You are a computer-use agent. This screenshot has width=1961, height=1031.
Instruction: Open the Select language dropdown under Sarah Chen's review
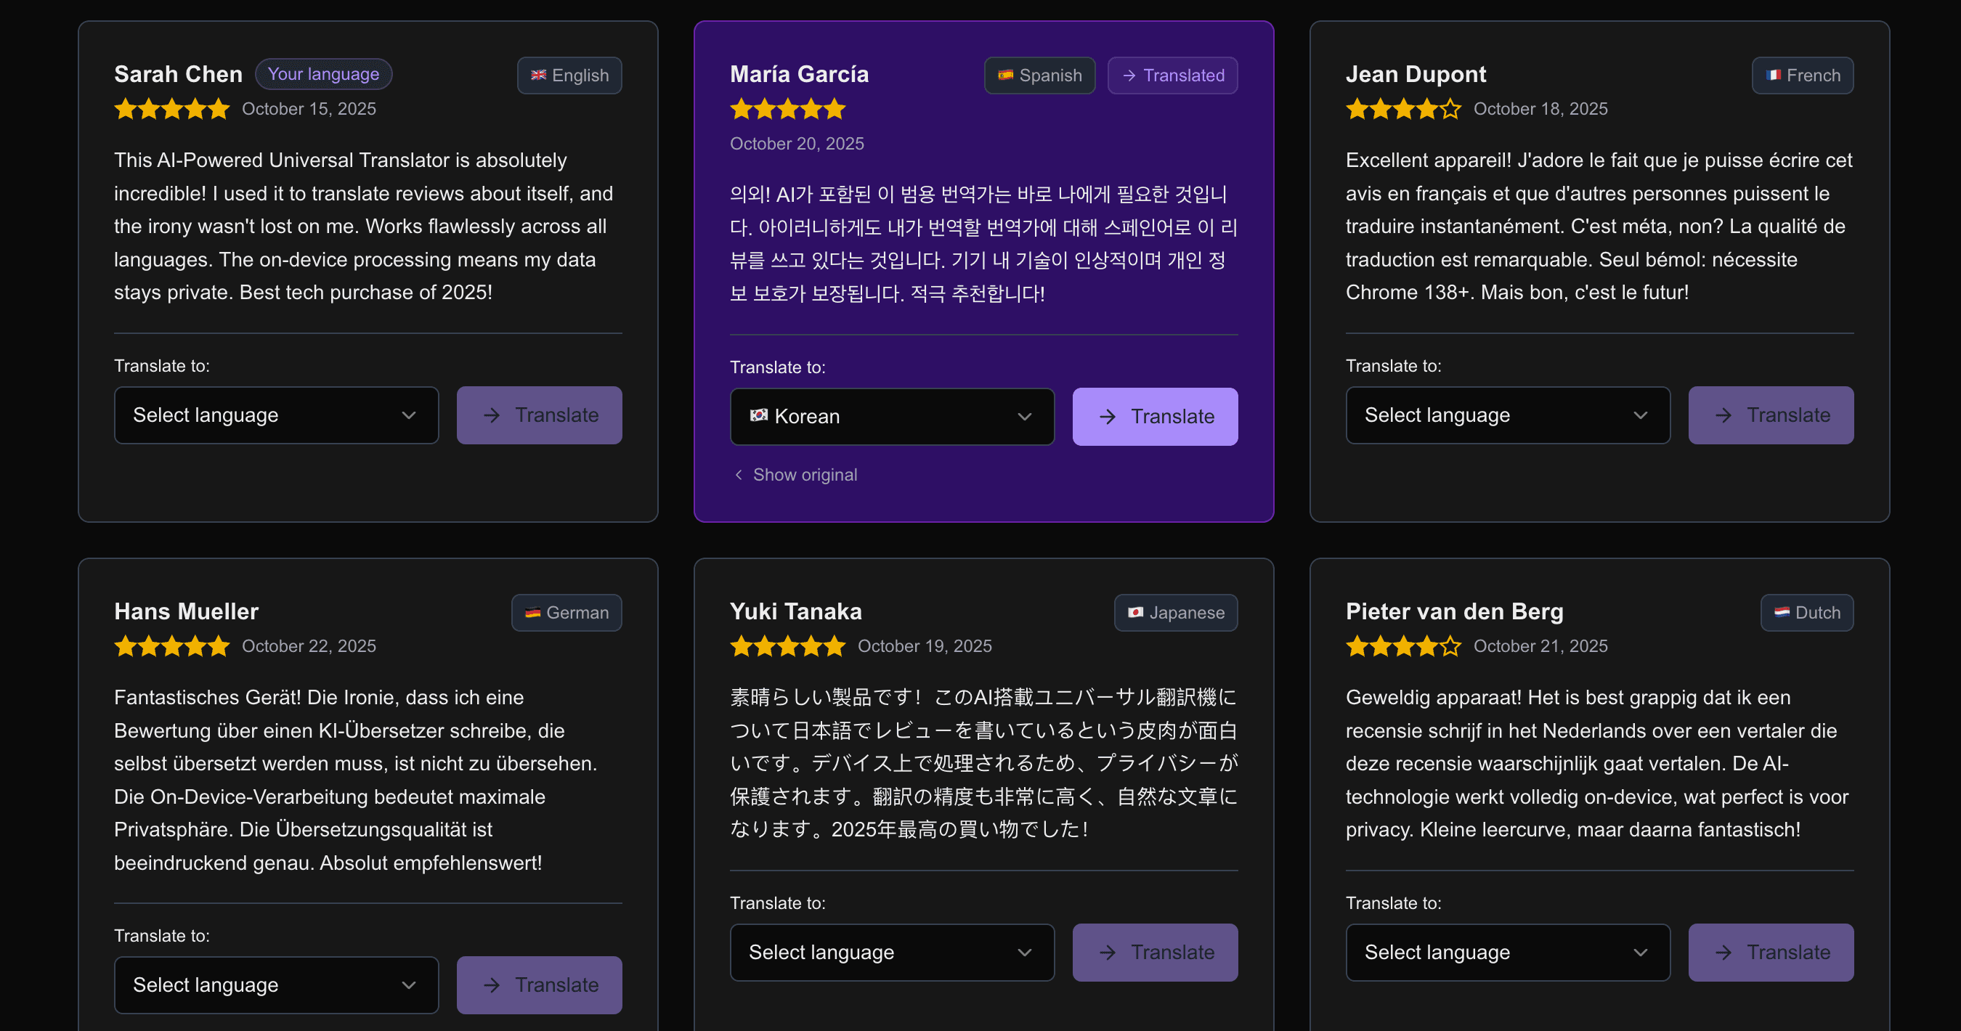[276, 415]
